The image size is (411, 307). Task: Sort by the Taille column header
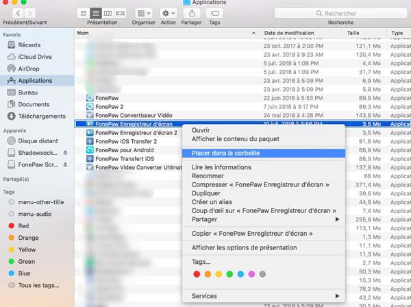(x=364, y=33)
